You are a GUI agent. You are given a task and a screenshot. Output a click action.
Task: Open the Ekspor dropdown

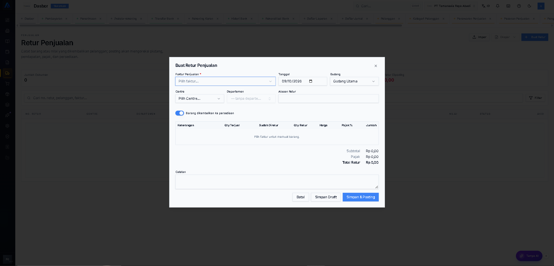pyautogui.click(x=505, y=37)
